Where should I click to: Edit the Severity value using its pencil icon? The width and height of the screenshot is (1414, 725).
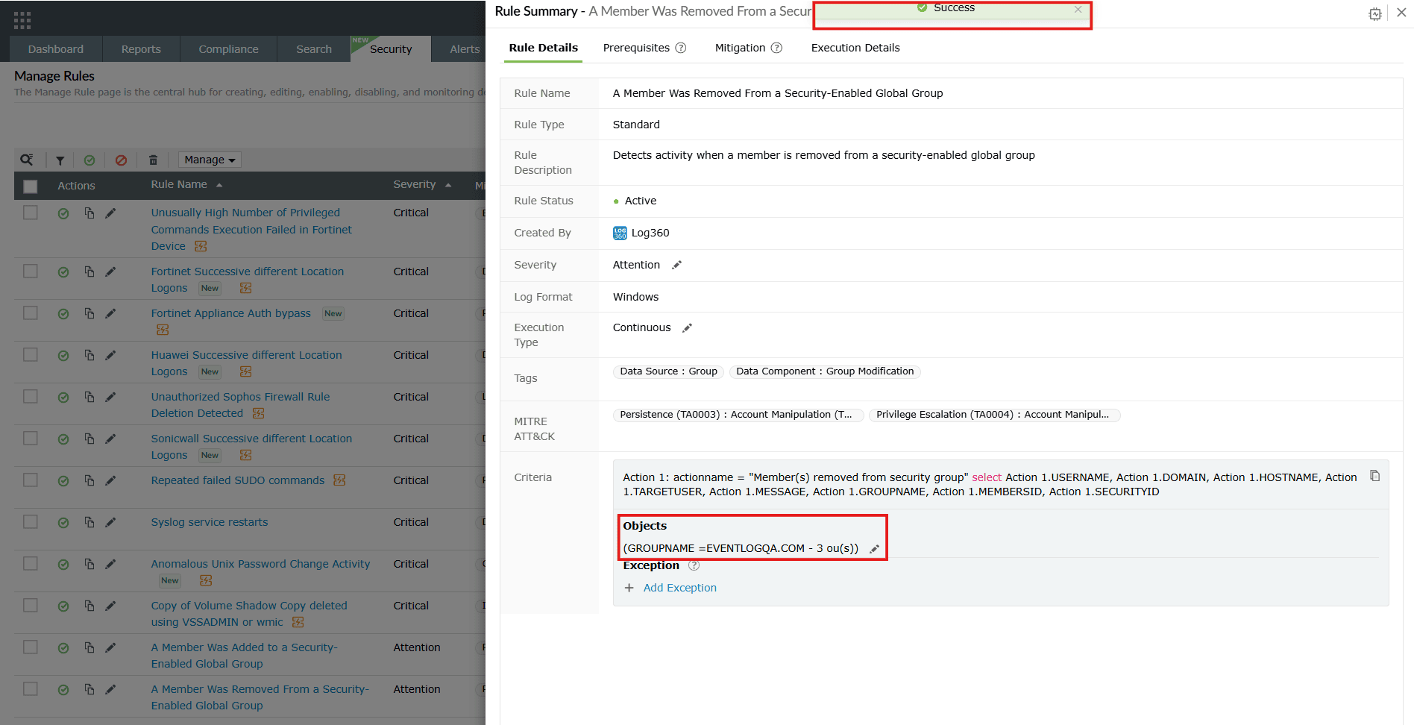tap(676, 265)
